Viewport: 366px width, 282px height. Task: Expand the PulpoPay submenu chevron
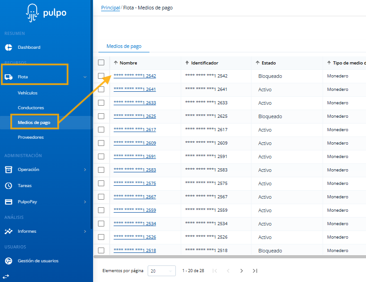click(85, 202)
